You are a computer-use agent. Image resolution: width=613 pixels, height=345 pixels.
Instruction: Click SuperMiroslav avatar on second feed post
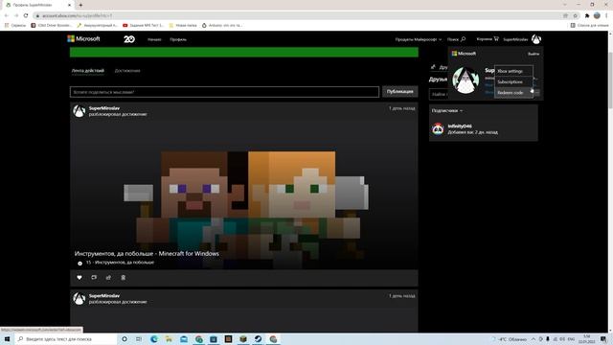coord(79,299)
